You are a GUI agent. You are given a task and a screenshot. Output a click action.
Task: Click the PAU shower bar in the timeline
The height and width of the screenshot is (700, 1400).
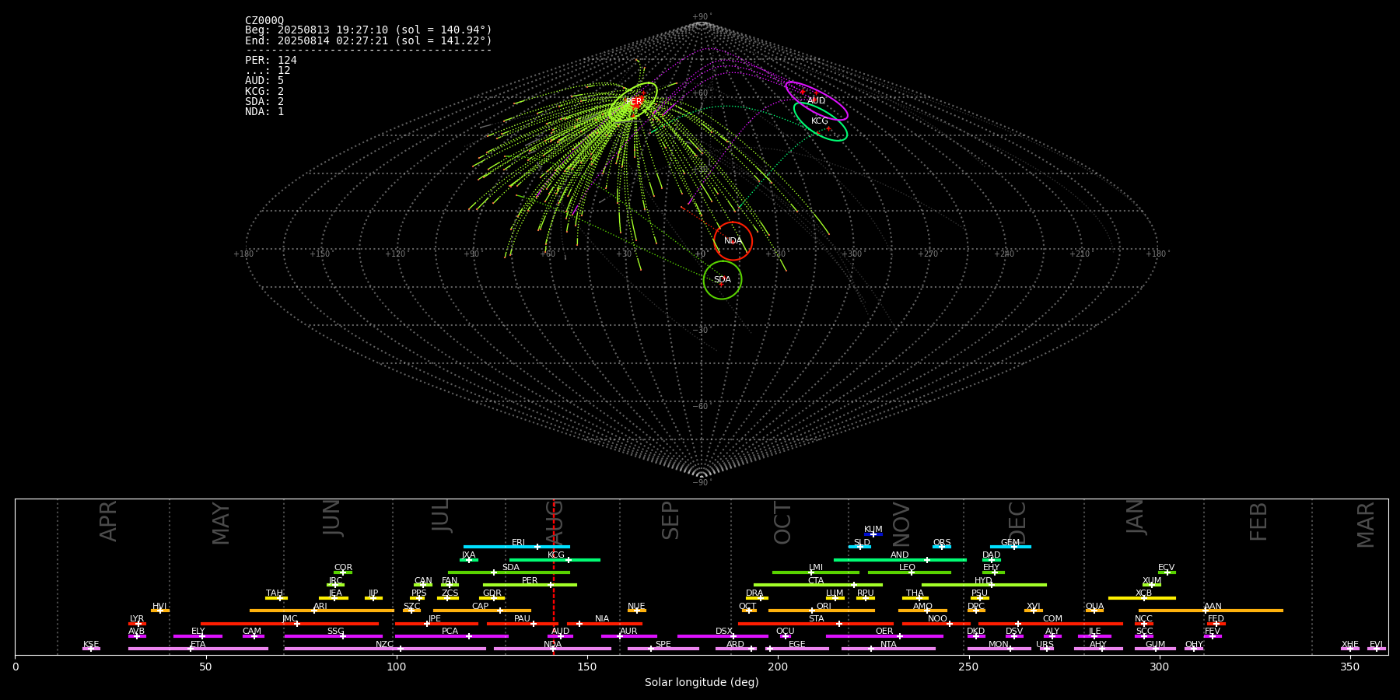[521, 624]
